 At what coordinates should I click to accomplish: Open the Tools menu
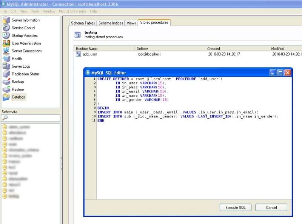[35, 11]
